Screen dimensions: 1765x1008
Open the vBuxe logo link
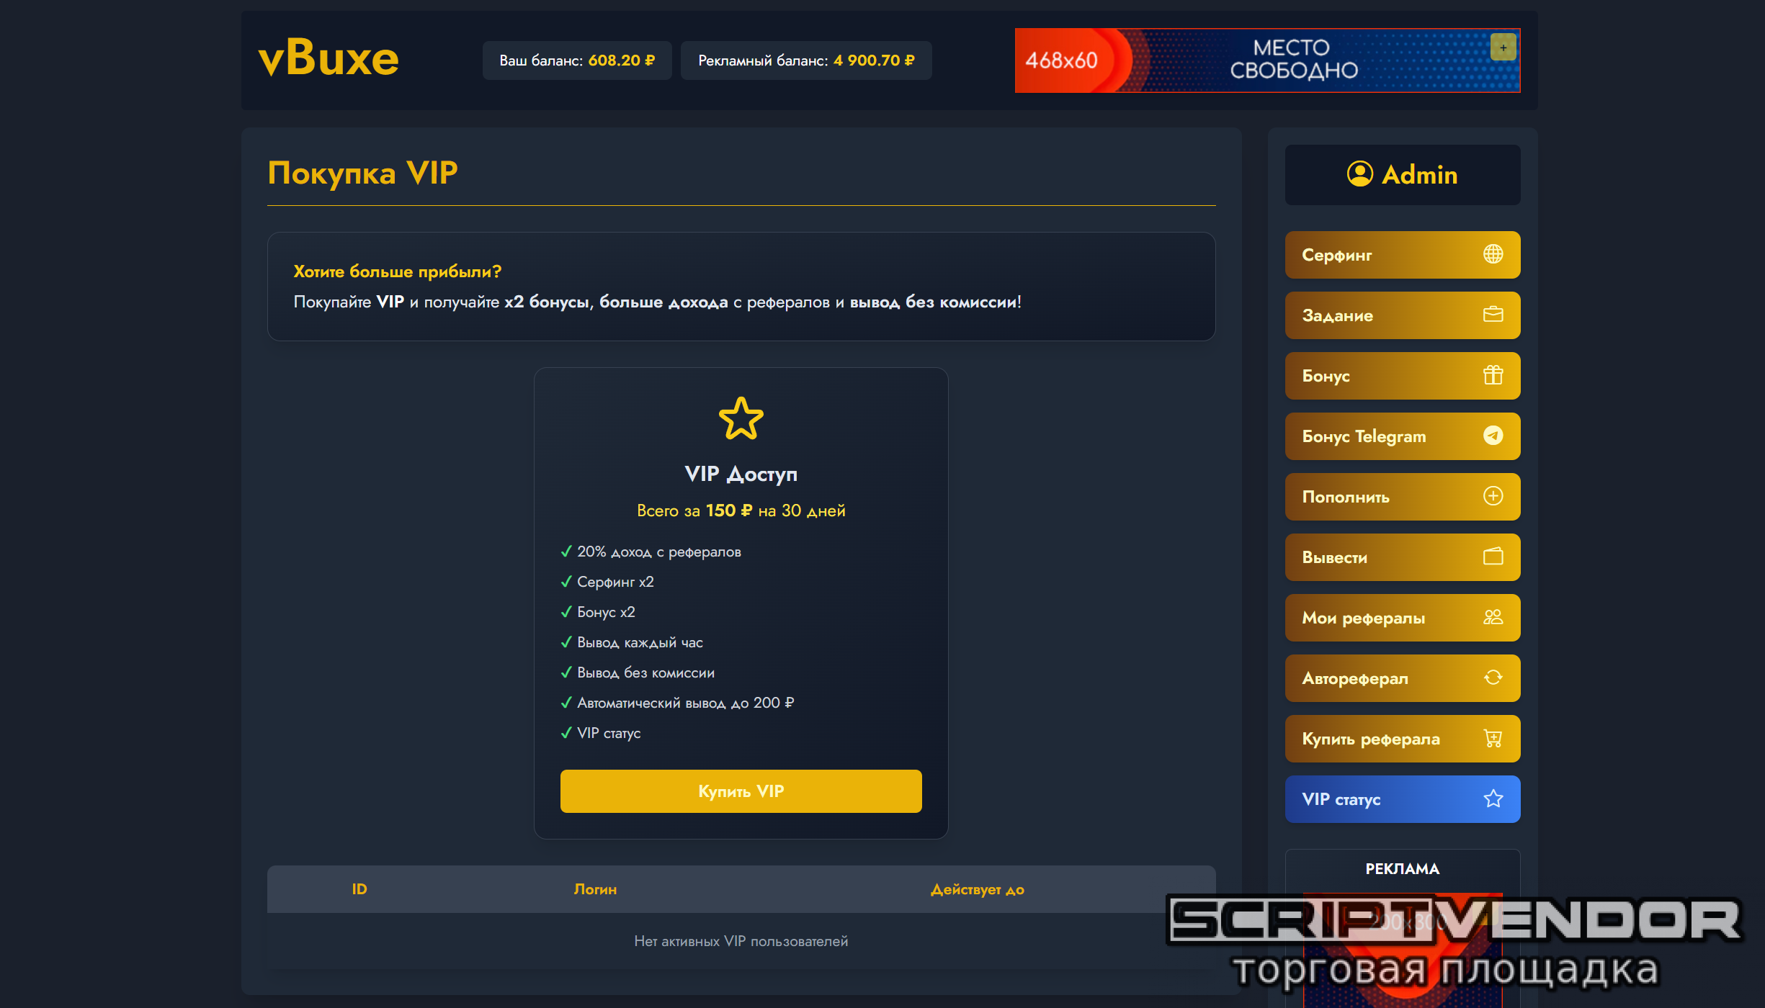(329, 58)
